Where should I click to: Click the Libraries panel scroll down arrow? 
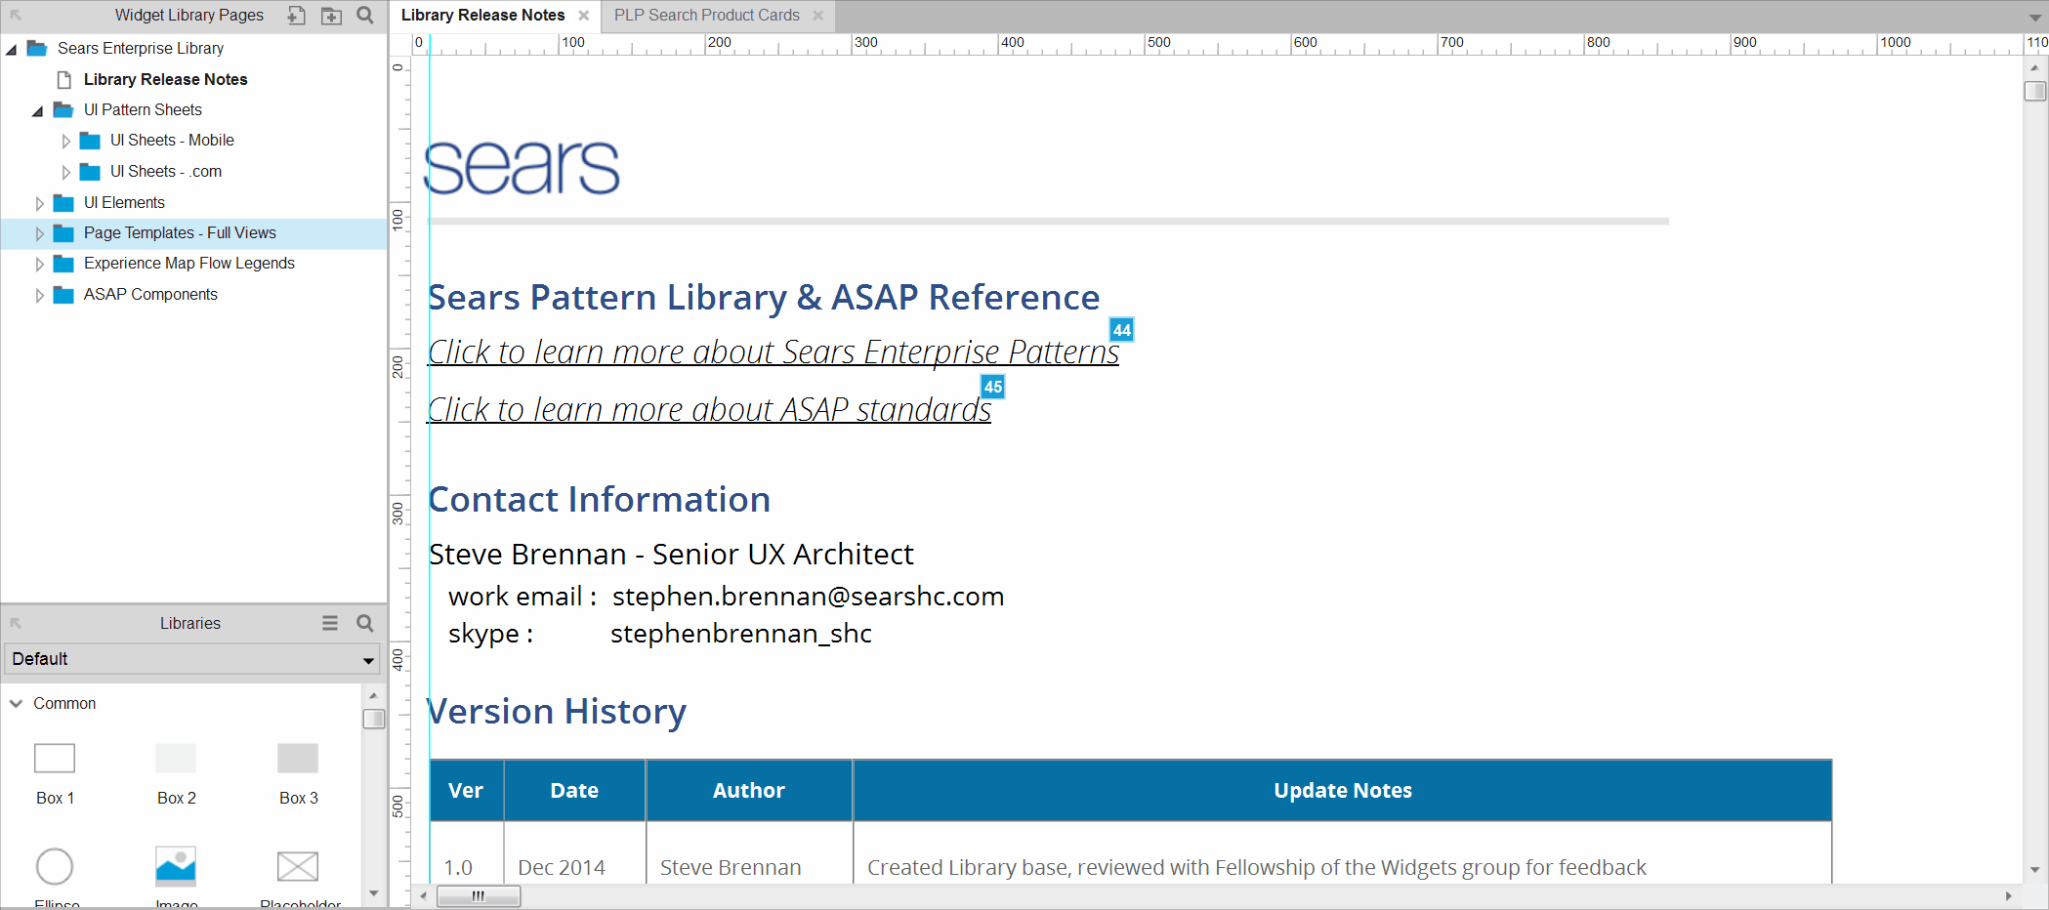pyautogui.click(x=373, y=893)
